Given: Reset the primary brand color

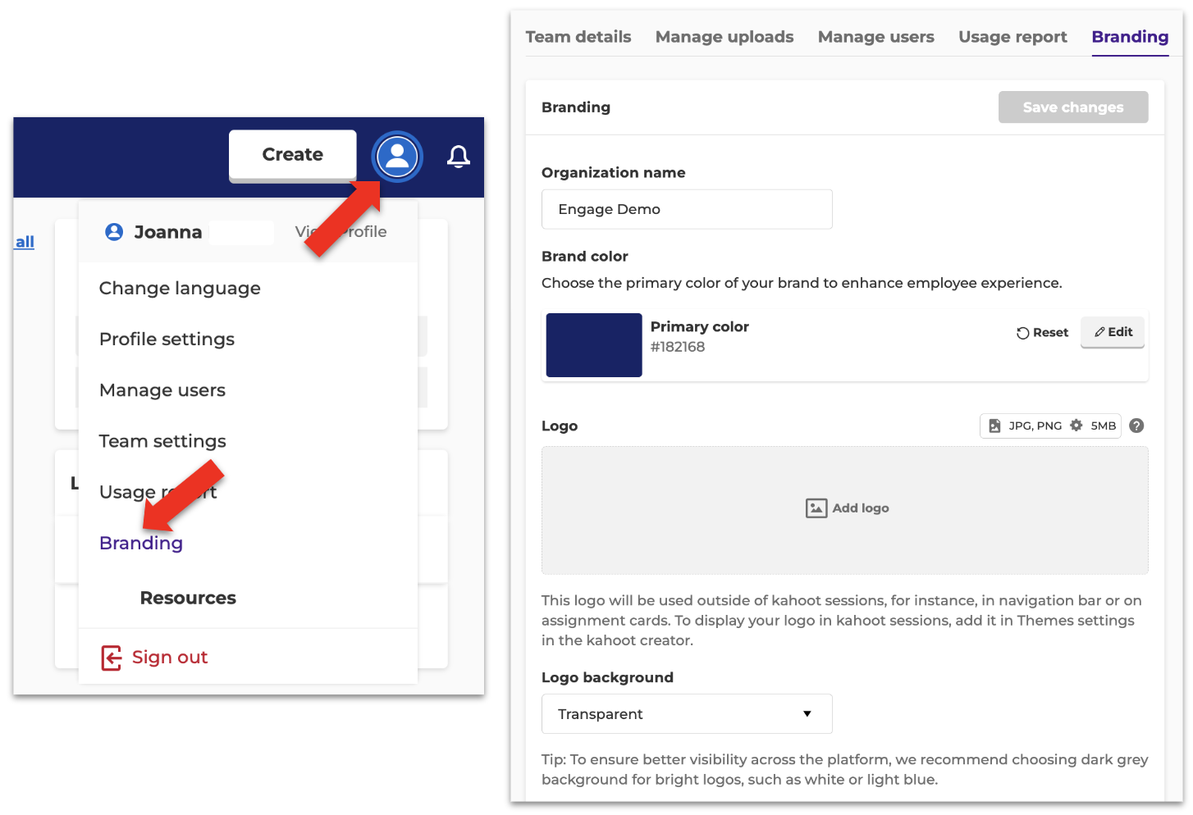Looking at the screenshot, I should (1043, 332).
